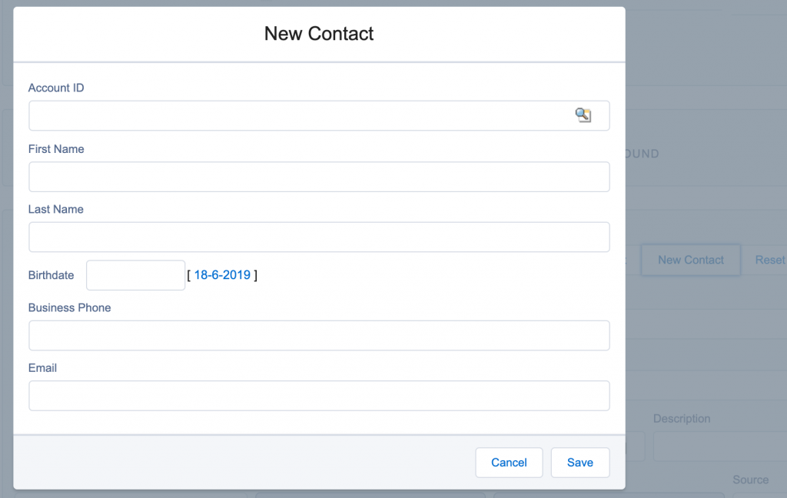Image resolution: width=787 pixels, height=498 pixels.
Task: Click the New Contact dialog title
Action: click(318, 34)
